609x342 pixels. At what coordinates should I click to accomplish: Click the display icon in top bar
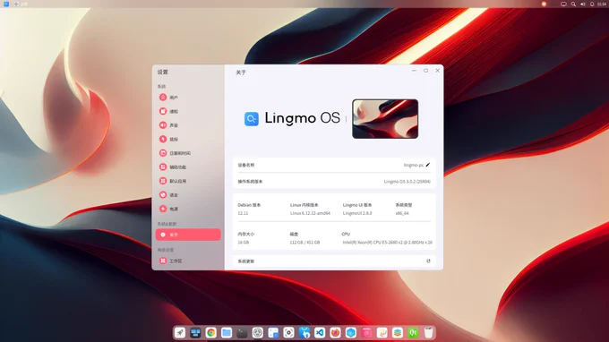563,4
